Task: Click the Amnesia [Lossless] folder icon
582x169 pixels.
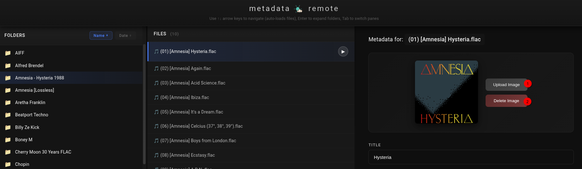Action: (x=8, y=90)
